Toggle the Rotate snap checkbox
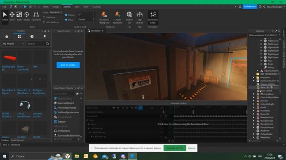The image size is (286, 160). pos(66,15)
